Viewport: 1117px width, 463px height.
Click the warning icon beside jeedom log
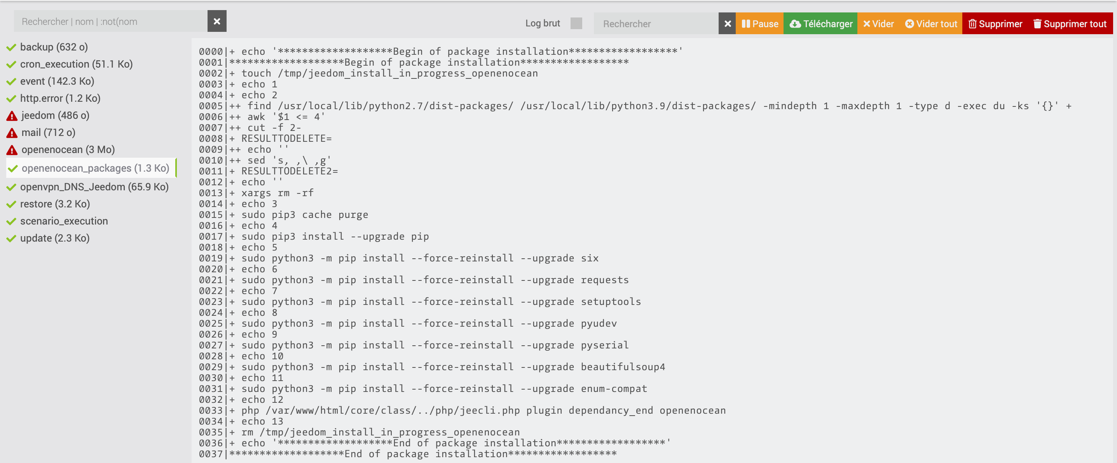pyautogui.click(x=12, y=116)
